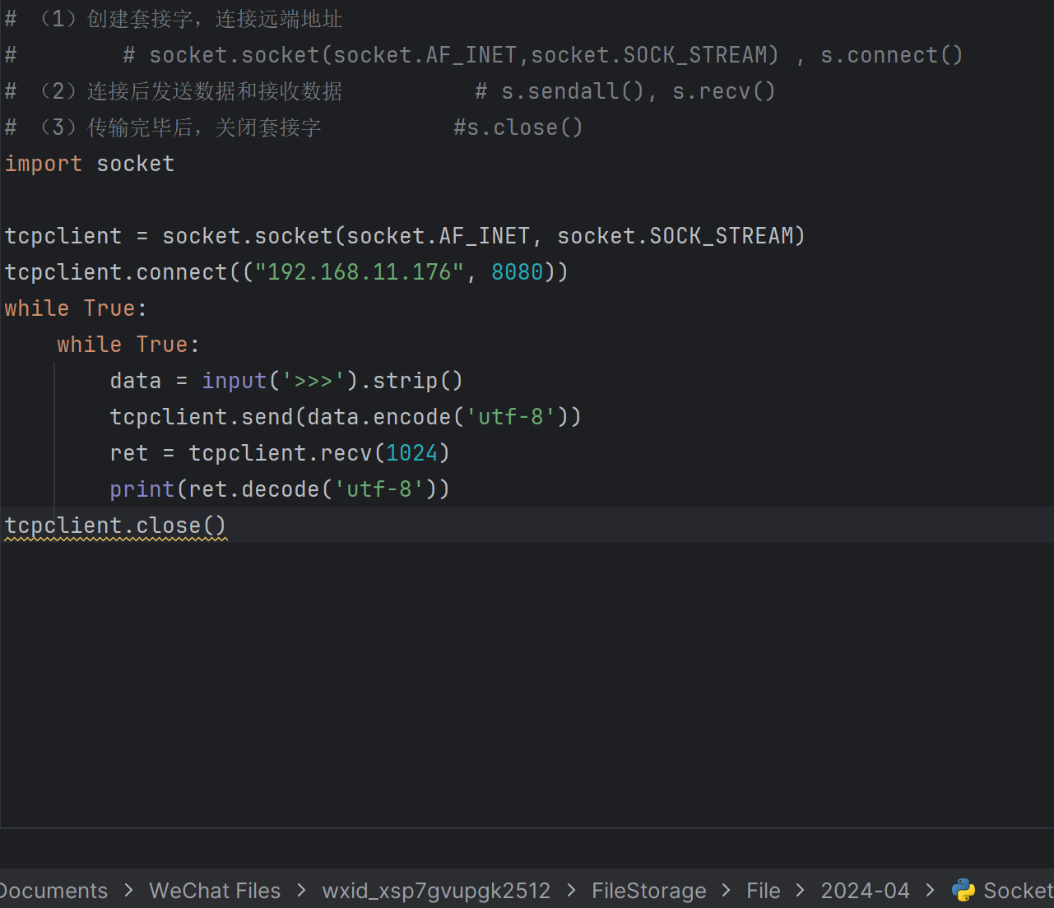Open the 2024-04 breadcrumb folder
The image size is (1054, 908).
865,891
